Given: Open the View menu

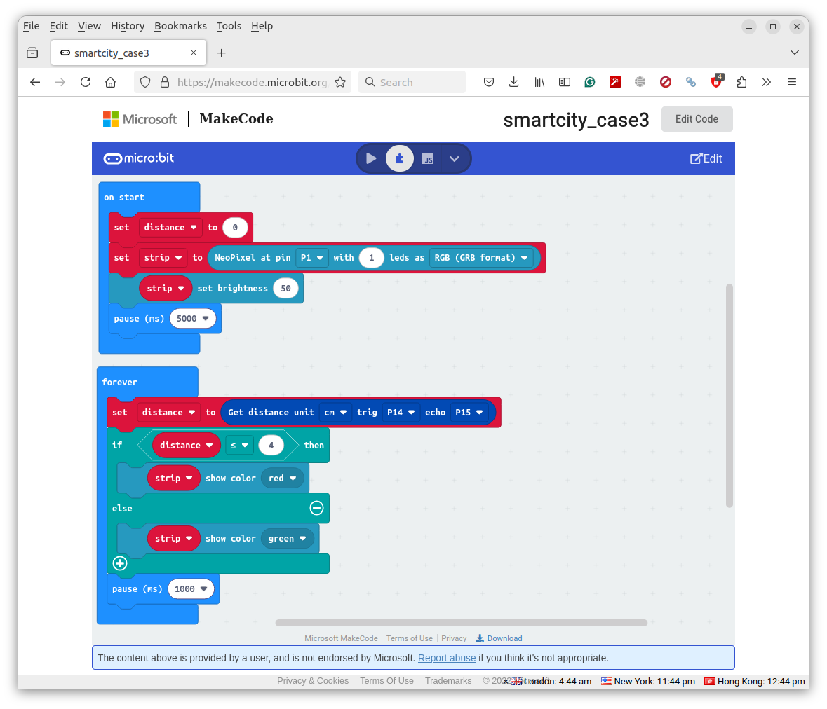Looking at the screenshot, I should [x=89, y=26].
